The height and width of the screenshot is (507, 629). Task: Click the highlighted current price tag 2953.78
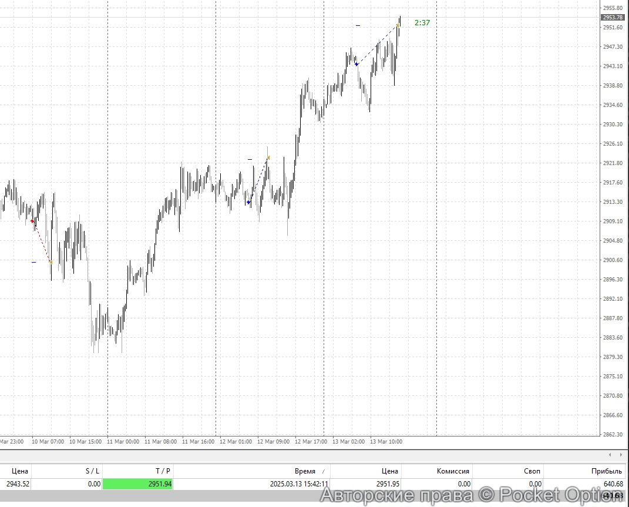tap(612, 17)
